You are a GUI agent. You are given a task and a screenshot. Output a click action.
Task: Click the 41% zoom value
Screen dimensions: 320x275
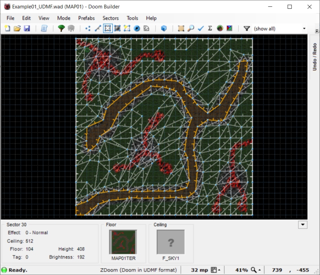(242, 270)
